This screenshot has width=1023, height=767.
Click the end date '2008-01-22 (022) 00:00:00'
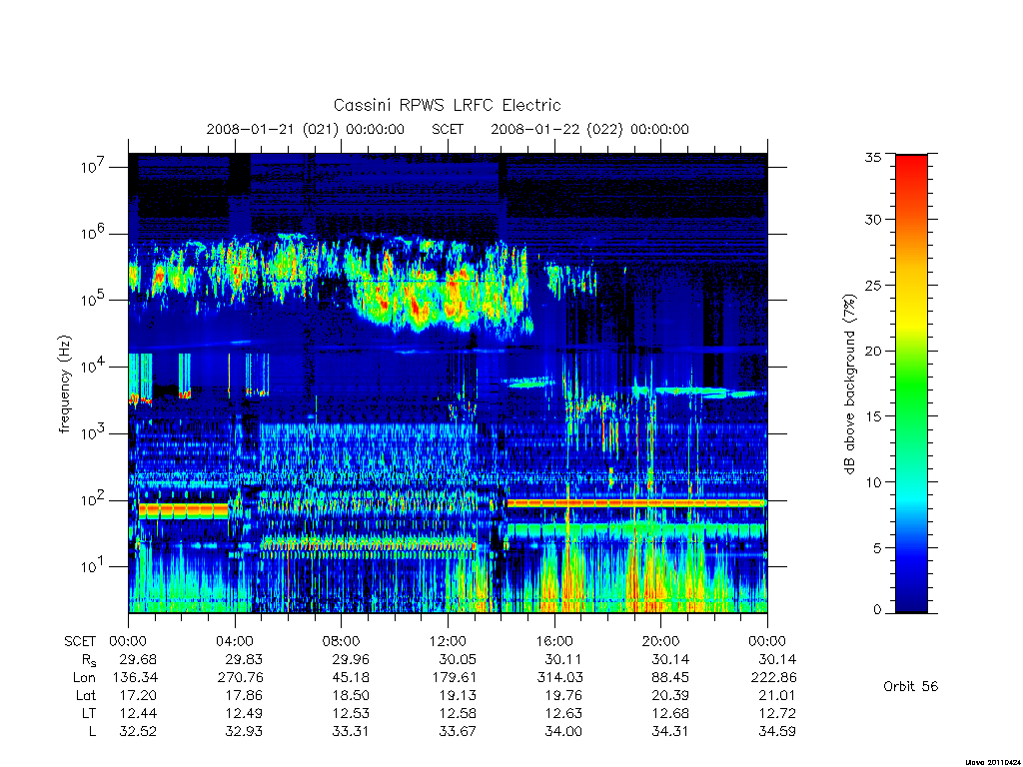pos(589,129)
